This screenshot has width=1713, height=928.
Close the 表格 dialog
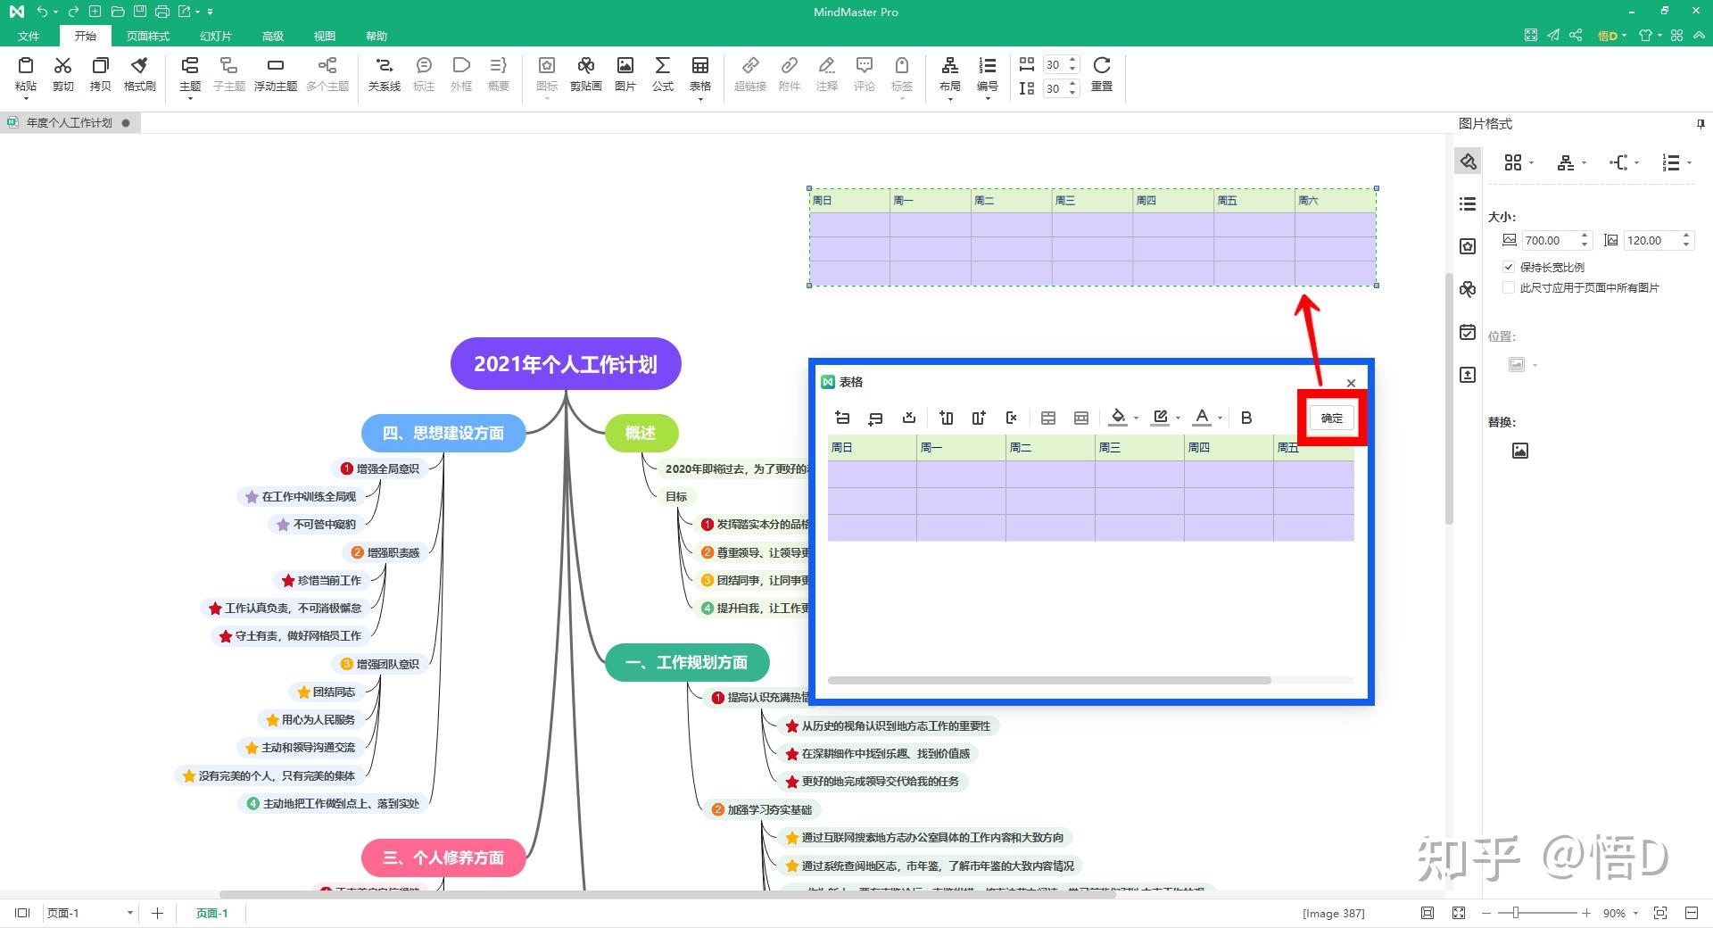coord(1351,383)
